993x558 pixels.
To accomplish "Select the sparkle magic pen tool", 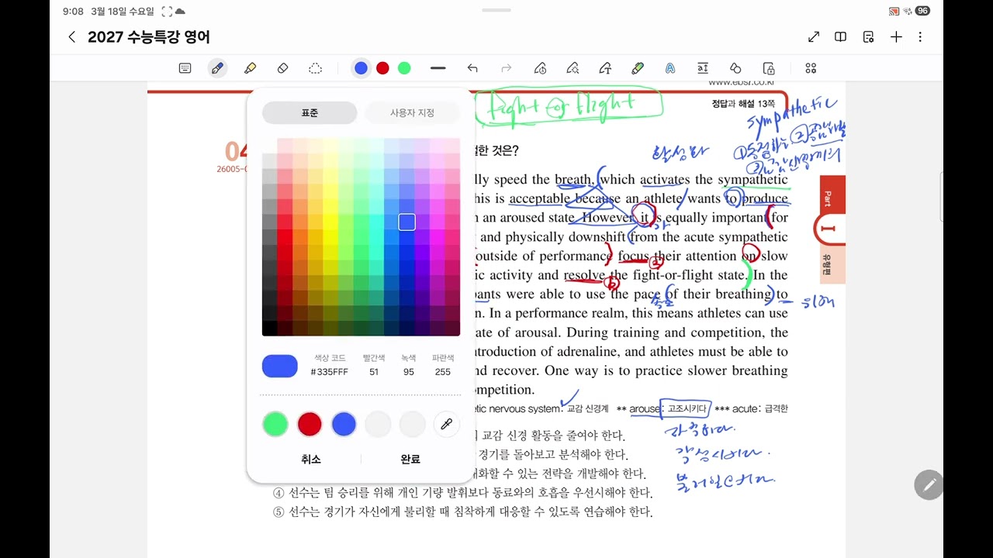I will 573,68.
